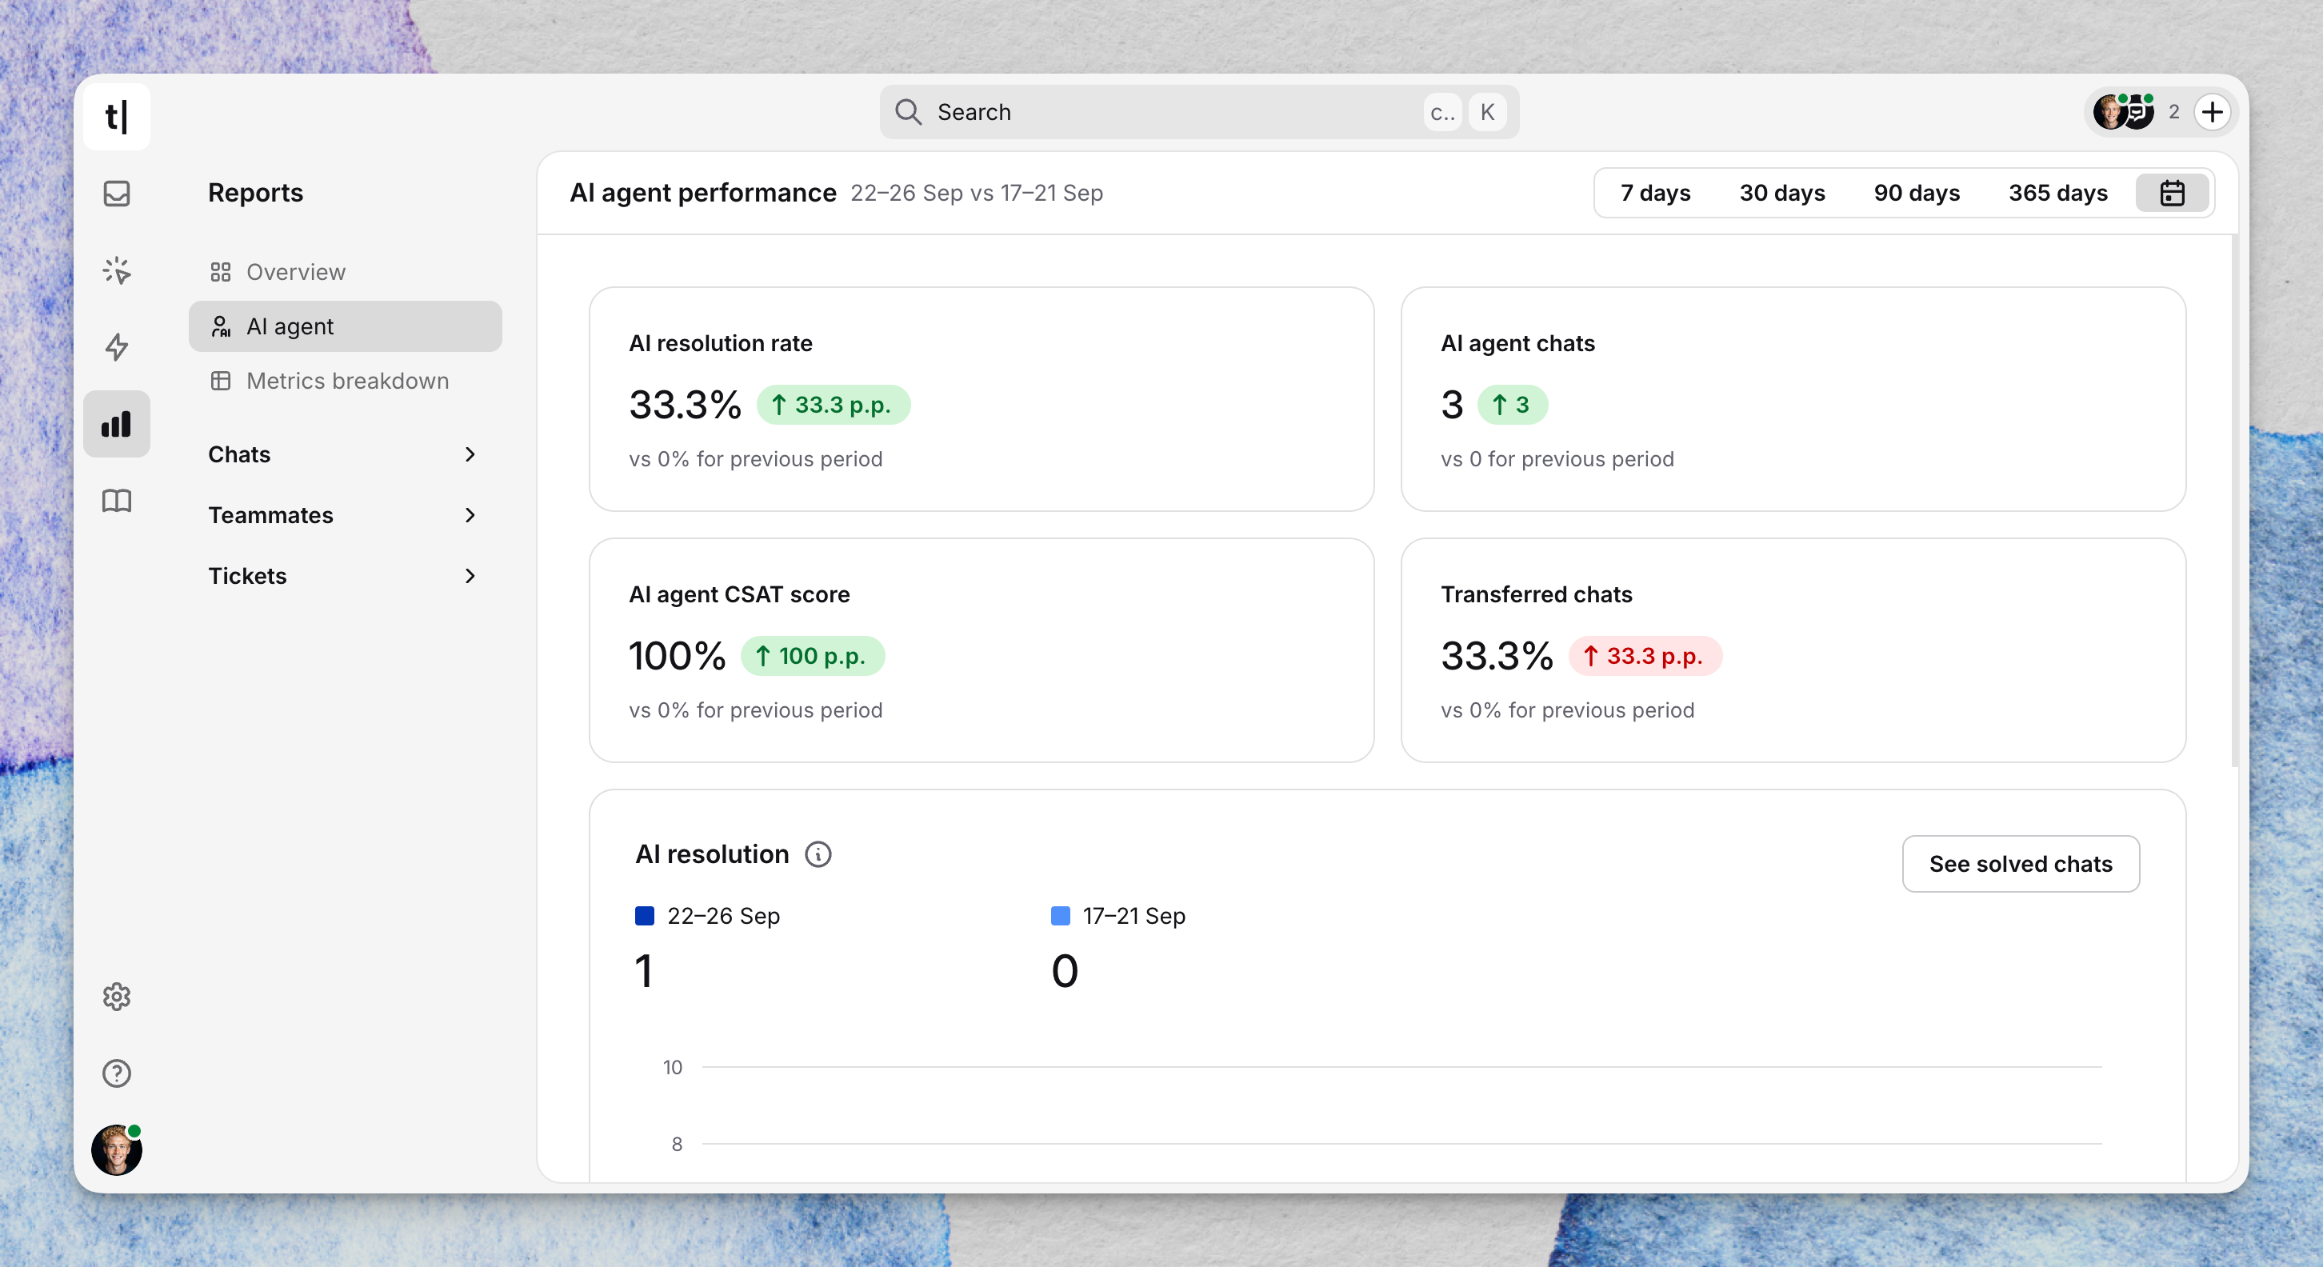Screen dimensions: 2323x1267
Task: Click the AI resolution info icon
Action: tap(818, 854)
